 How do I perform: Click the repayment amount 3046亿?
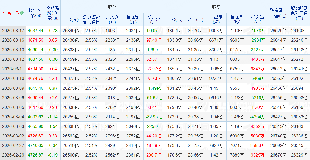(133, 126)
